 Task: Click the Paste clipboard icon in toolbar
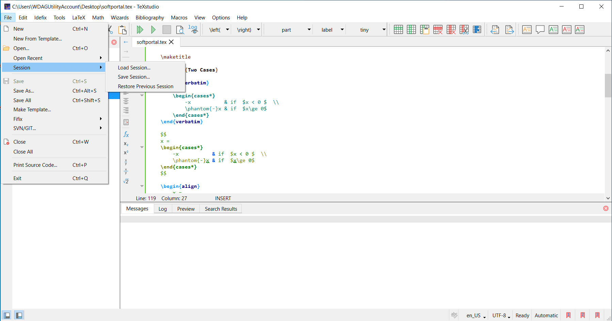pos(122,30)
